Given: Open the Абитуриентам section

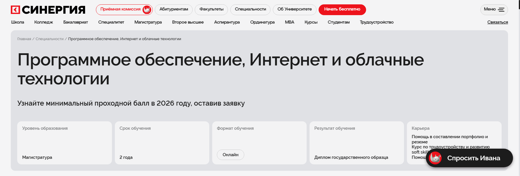Looking at the screenshot, I should pyautogui.click(x=174, y=10).
